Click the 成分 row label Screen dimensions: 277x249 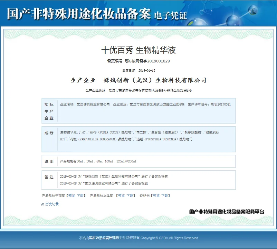[x=49, y=133]
